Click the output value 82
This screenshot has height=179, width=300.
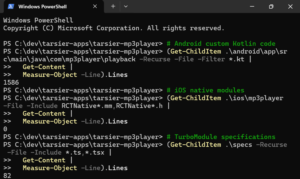coord(7,176)
